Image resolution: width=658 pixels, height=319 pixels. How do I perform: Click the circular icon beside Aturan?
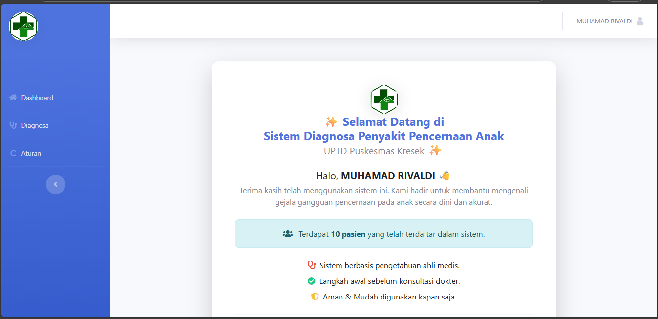coord(13,153)
